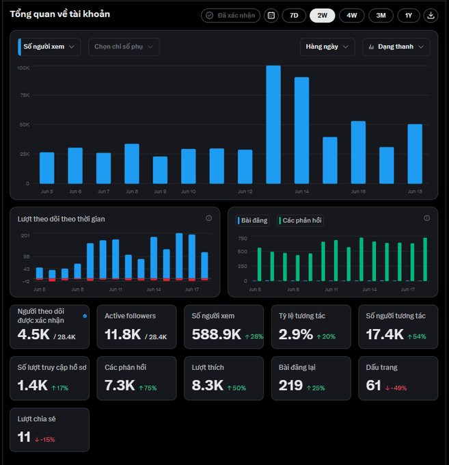Click the 100K axis label in views chart
This screenshot has width=449, height=465.
23,68
